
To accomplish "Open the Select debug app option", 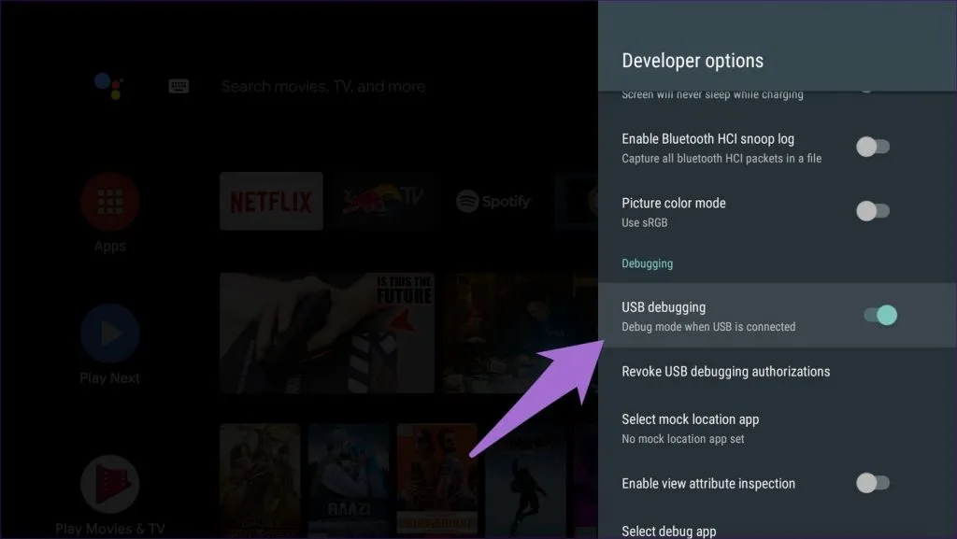I will pyautogui.click(x=669, y=531).
